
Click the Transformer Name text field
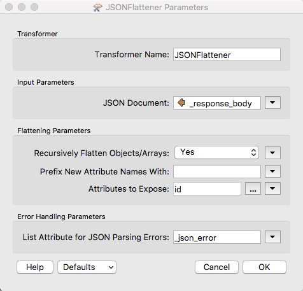(x=227, y=55)
